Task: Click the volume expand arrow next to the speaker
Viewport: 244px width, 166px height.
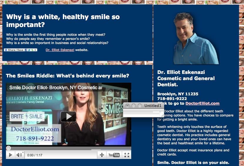Action: [23, 153]
